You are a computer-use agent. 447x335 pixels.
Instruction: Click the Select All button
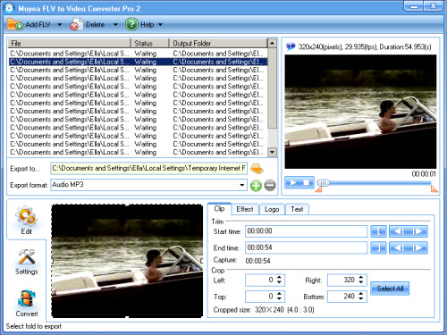coord(390,289)
